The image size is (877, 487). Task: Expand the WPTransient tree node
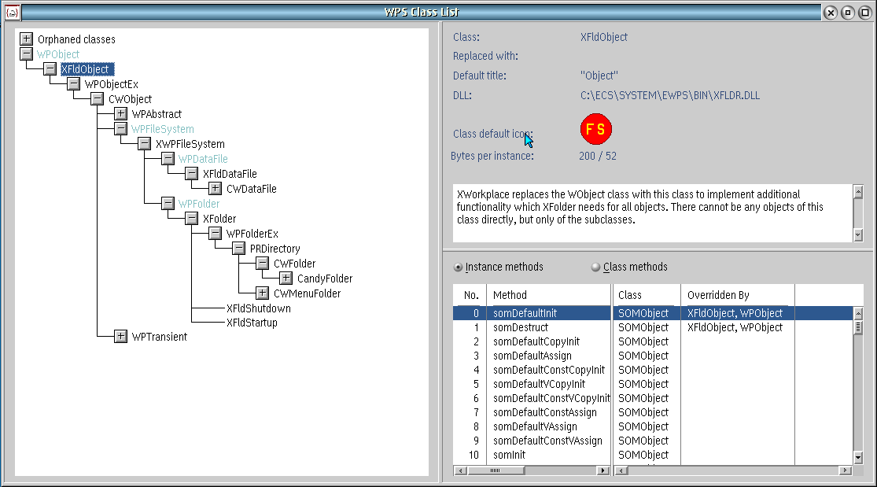tap(120, 337)
